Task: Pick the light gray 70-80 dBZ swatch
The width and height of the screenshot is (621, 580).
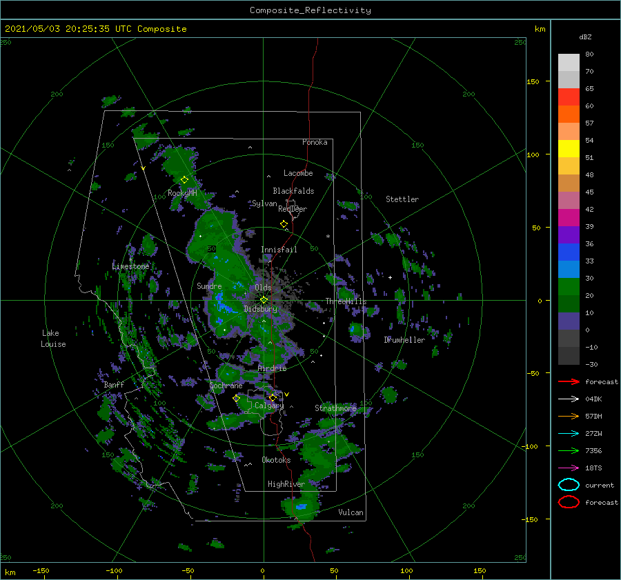Action: 569,63
